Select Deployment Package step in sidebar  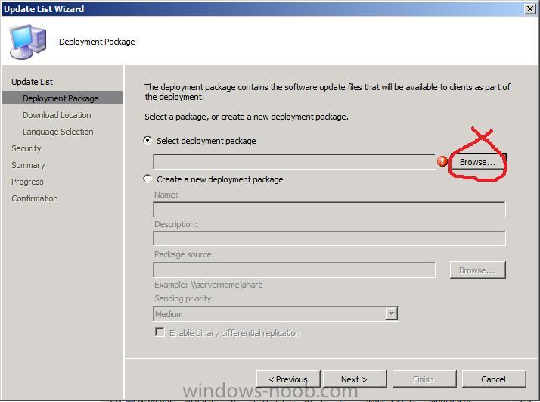[62, 98]
